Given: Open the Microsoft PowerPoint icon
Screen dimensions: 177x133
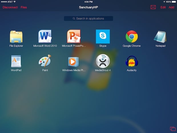Looking at the screenshot, I should click(74, 36).
